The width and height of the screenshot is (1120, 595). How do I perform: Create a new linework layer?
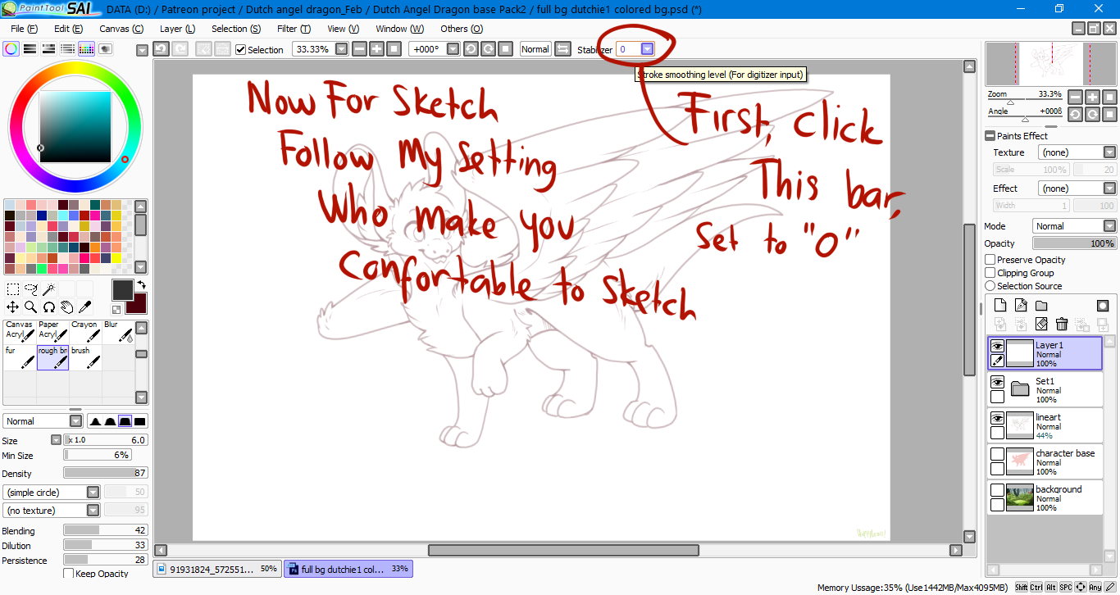tap(1021, 306)
